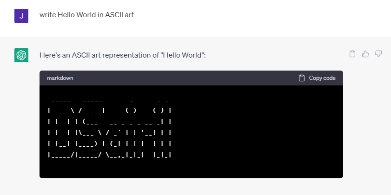This screenshot has height=195, width=391.
Task: Click inside the ASCII art text block
Action: 109,128
